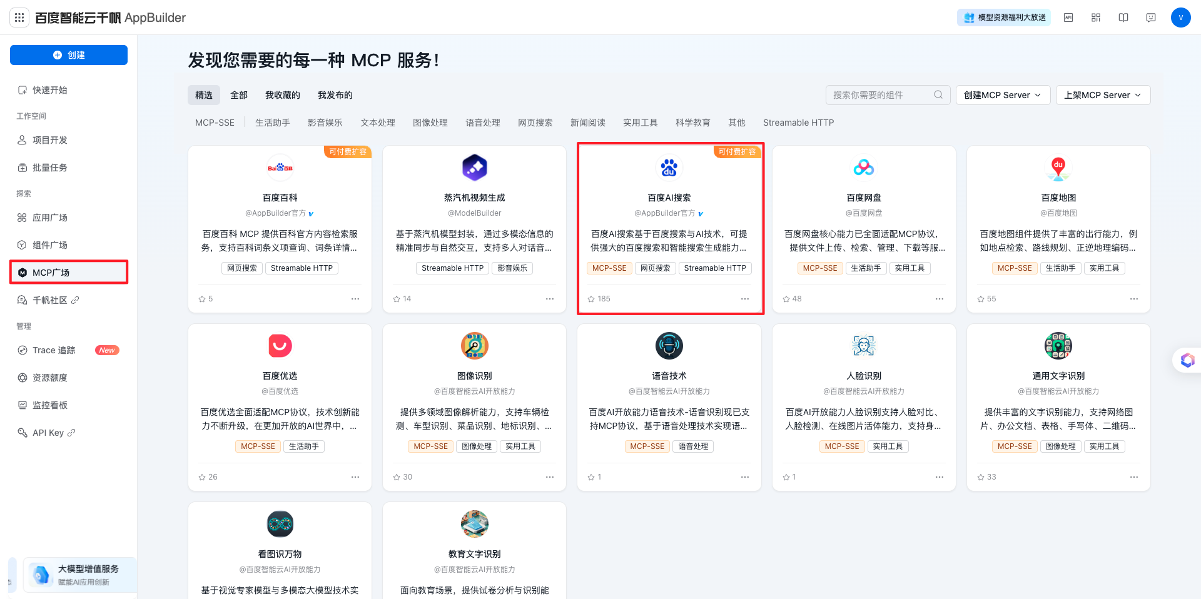This screenshot has width=1201, height=599.
Task: Switch to the 全部 tab
Action: (239, 95)
